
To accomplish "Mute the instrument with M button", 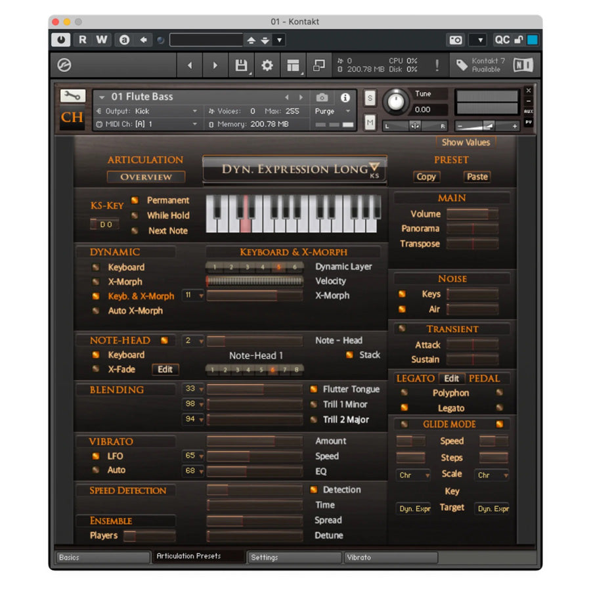I will 370,123.
